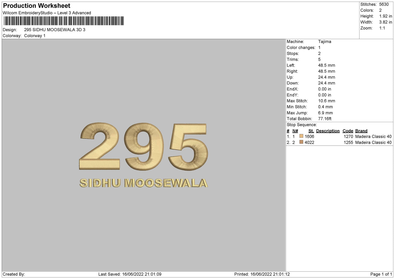Click the Trims value 5

pos(319,60)
